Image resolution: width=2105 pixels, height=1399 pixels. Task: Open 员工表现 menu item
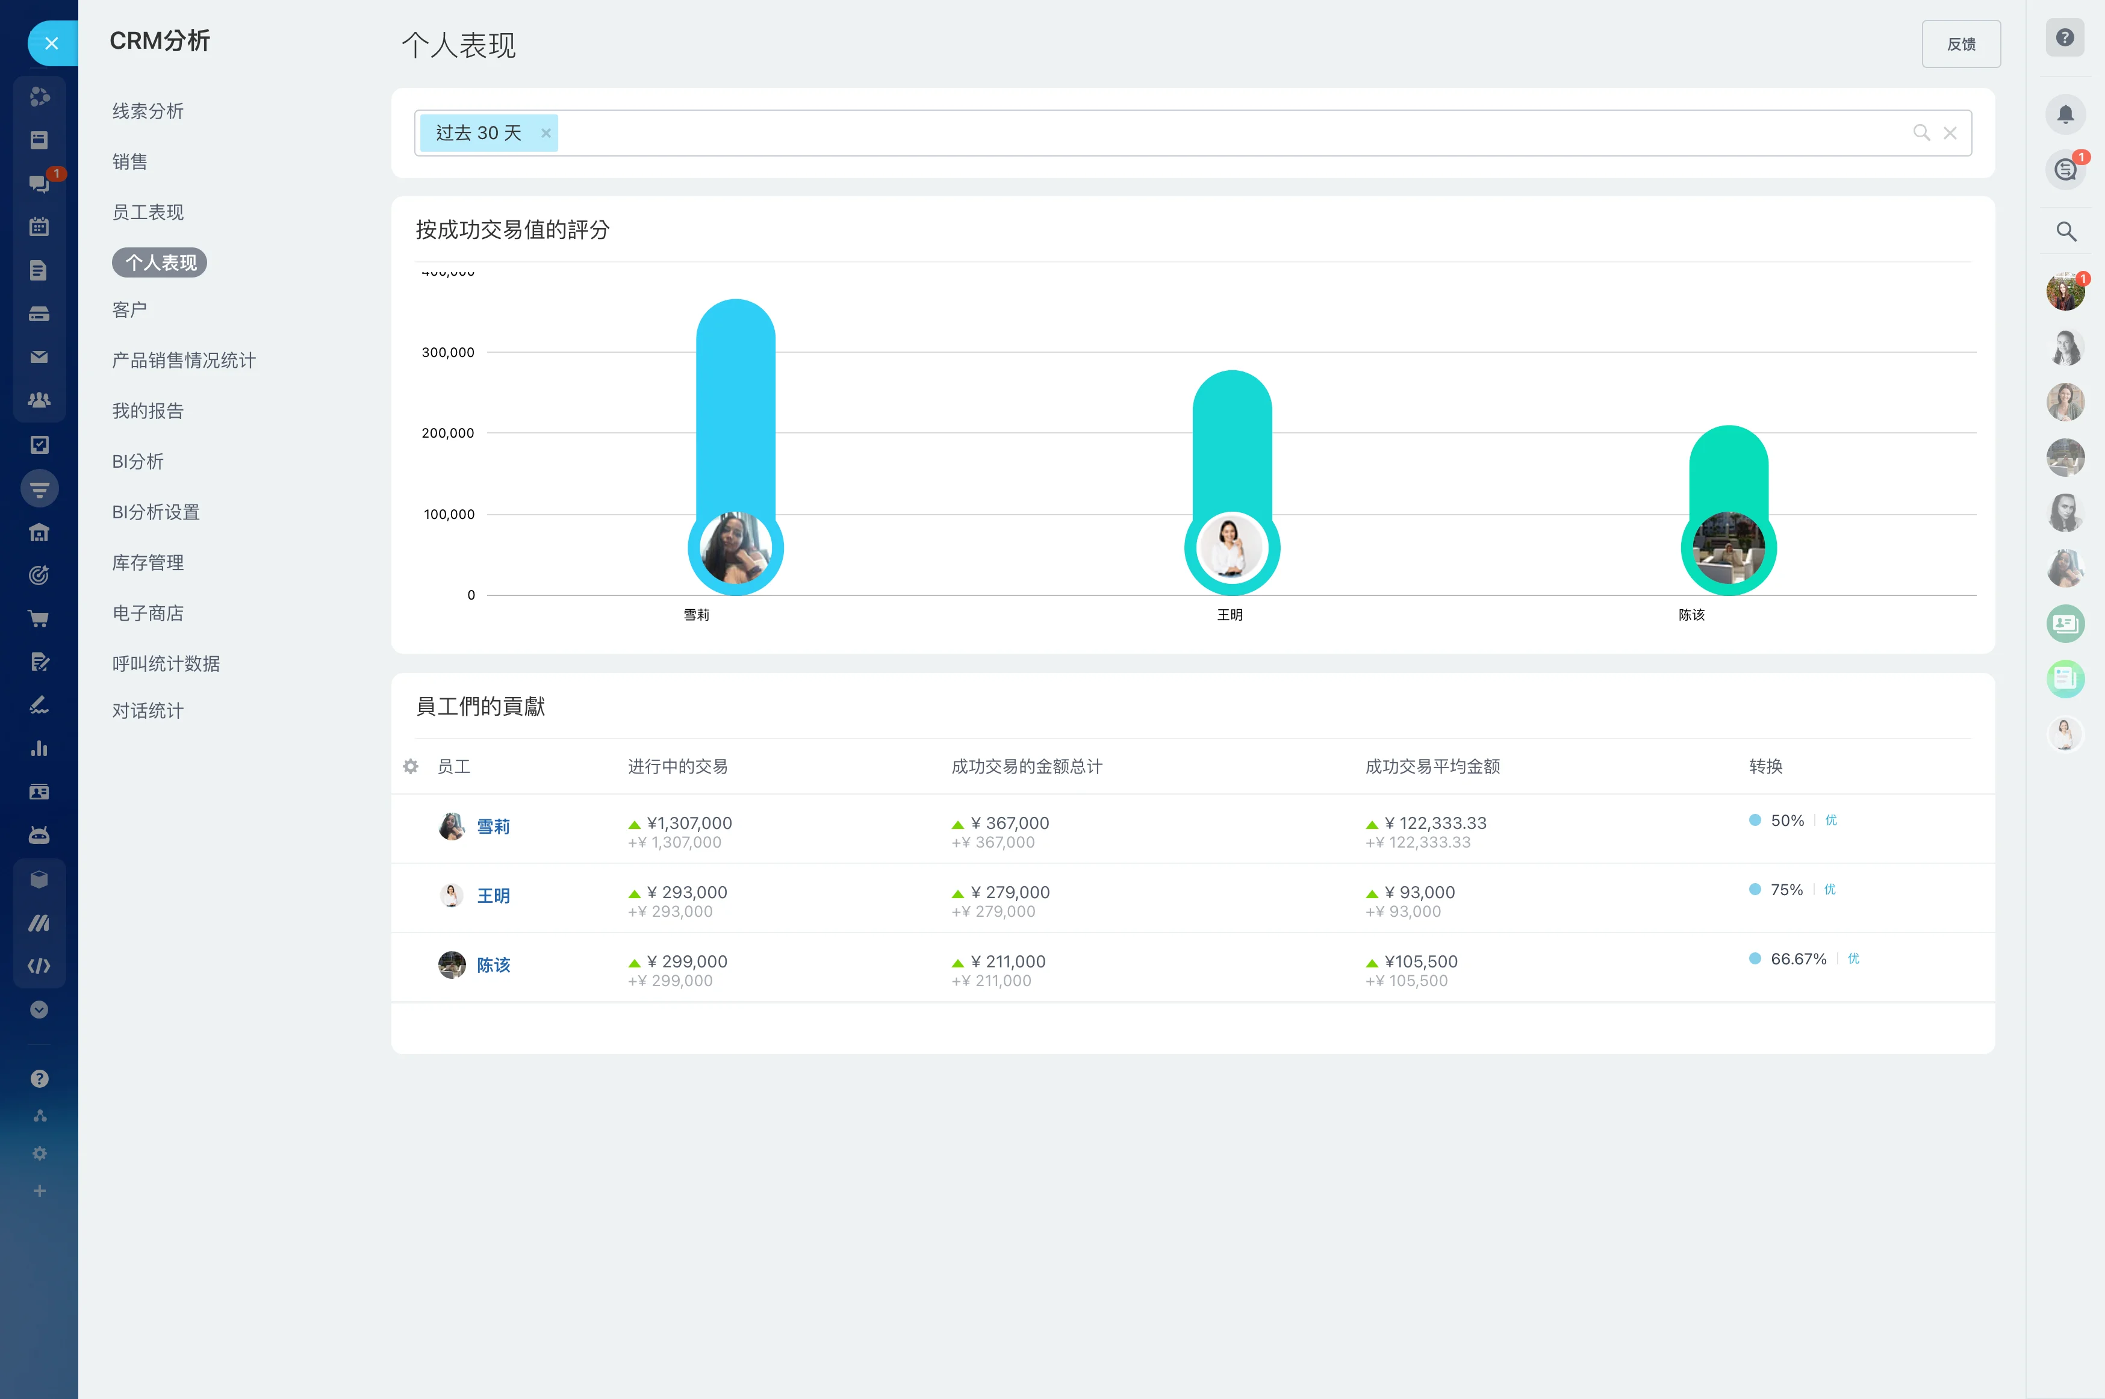(148, 212)
